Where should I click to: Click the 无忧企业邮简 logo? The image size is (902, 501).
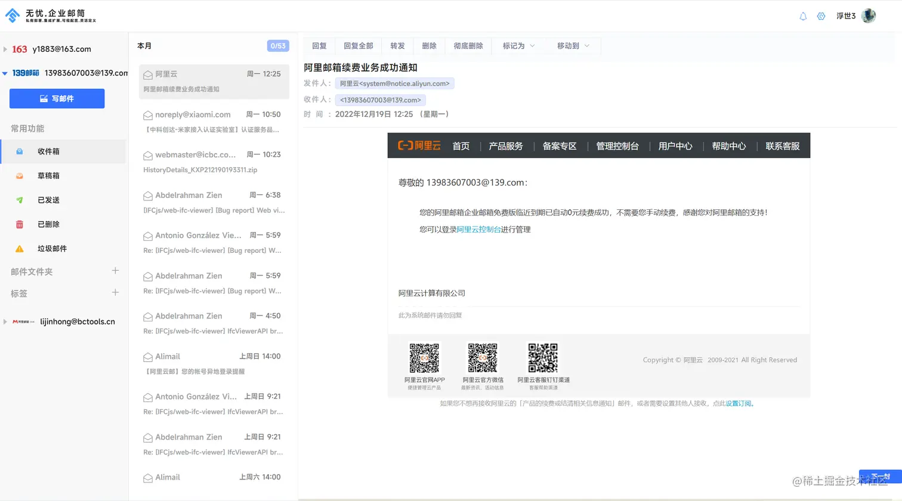coord(51,16)
